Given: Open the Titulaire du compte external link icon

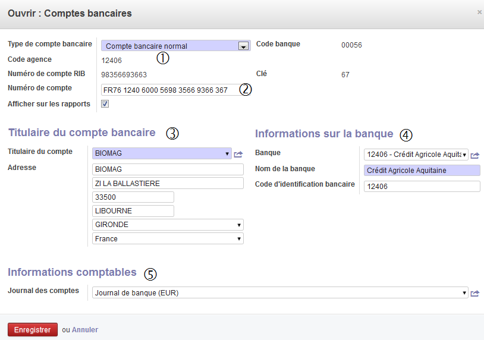Looking at the screenshot, I should [238, 154].
